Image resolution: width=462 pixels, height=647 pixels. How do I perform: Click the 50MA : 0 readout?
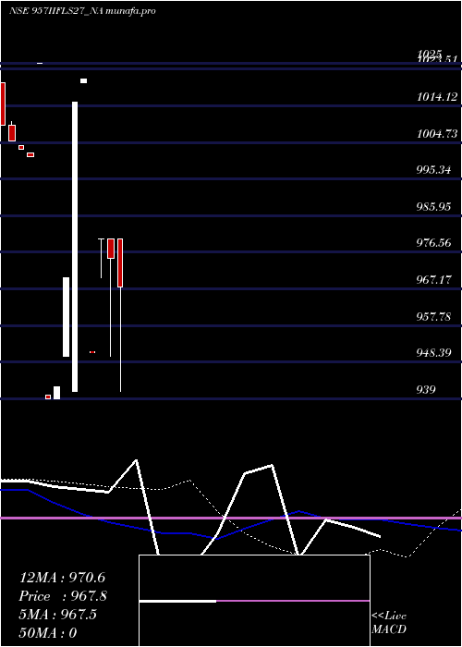click(x=48, y=633)
